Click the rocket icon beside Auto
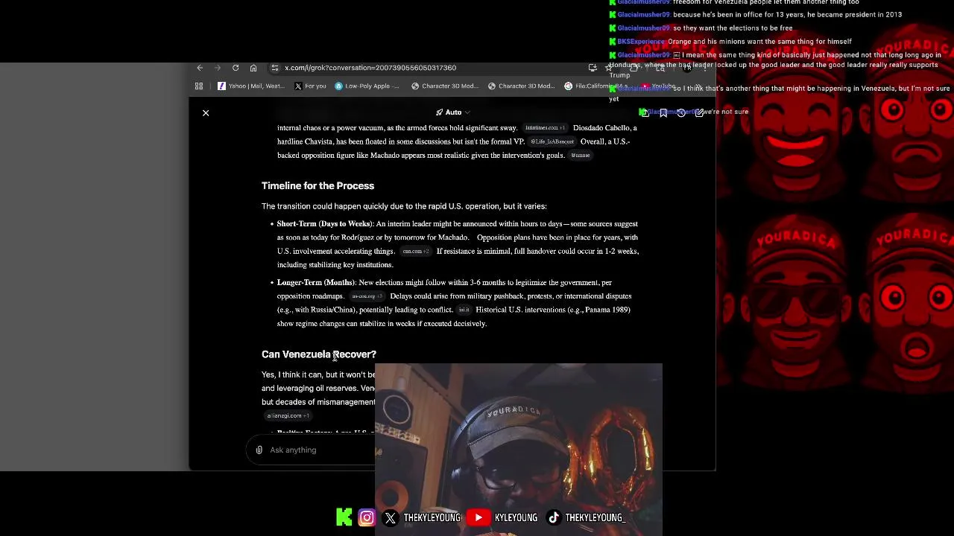This screenshot has width=954, height=536. point(440,112)
